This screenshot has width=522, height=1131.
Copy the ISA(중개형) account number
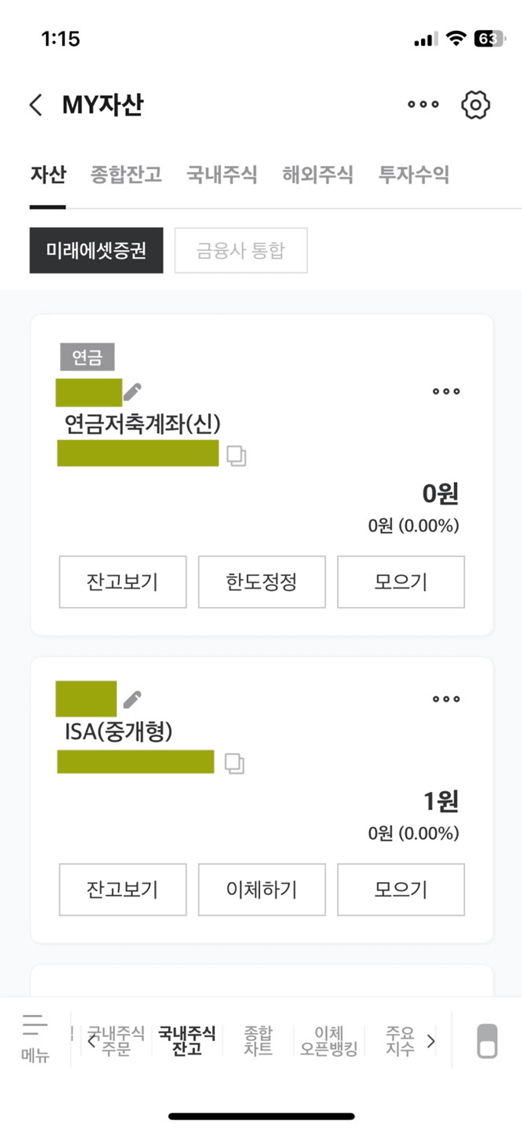click(234, 763)
